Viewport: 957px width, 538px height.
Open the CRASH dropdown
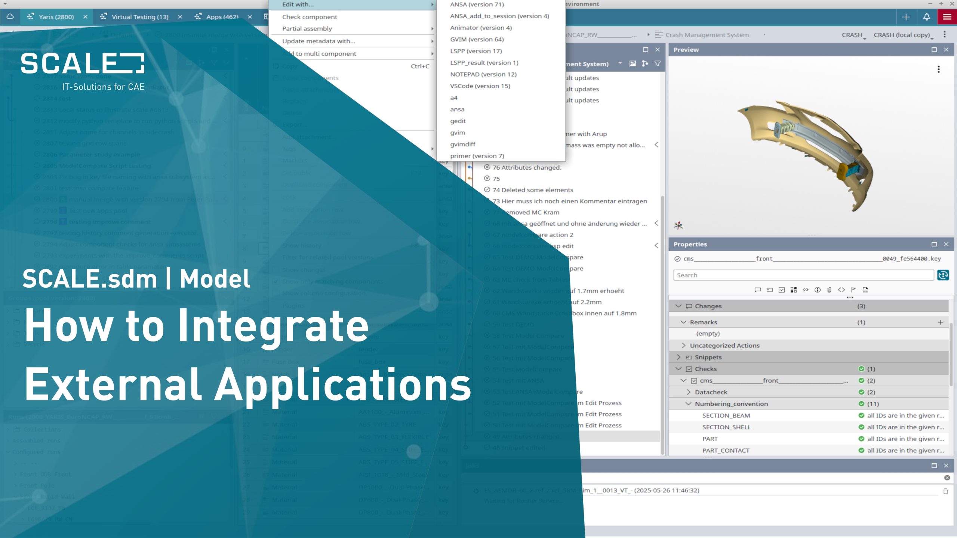[x=854, y=35]
